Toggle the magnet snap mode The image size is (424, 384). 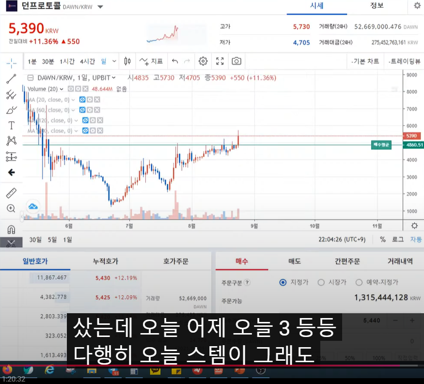click(x=11, y=229)
